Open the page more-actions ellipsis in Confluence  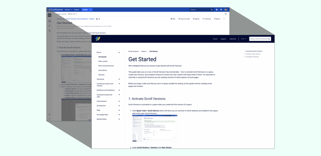pos(224,19)
